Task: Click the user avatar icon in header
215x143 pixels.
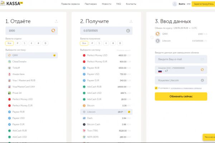Action: (175, 4)
